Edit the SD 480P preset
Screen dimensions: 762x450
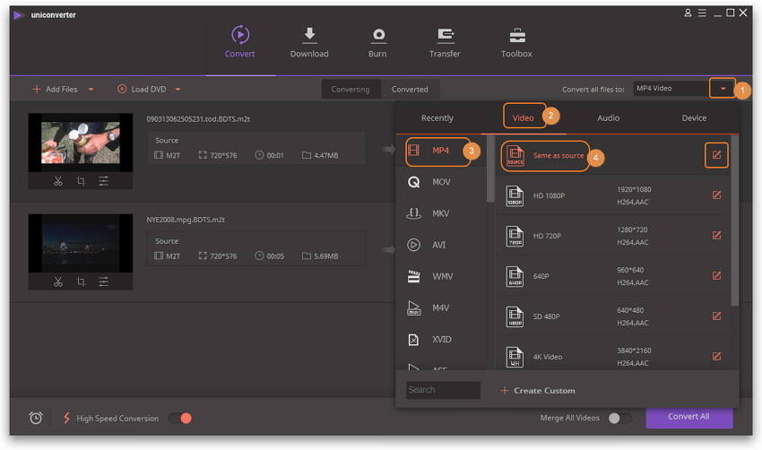[716, 316]
